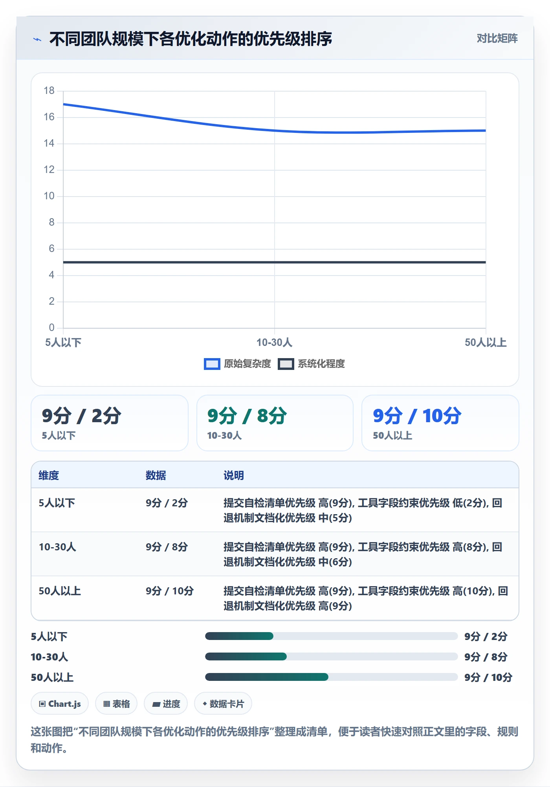Click the bar icon in the 进度 chip

156,704
